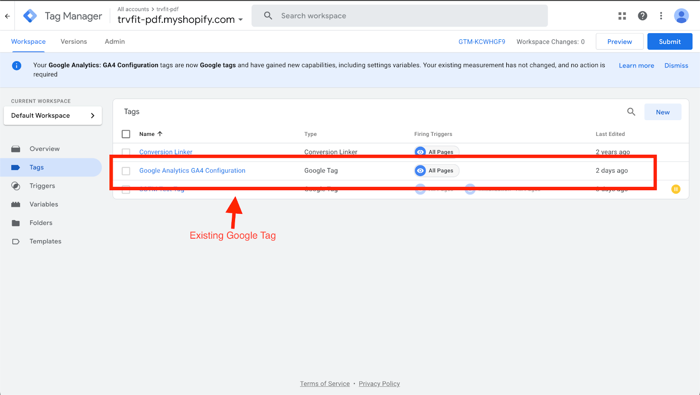
Task: Click the paused tag status icon
Action: pyautogui.click(x=676, y=189)
